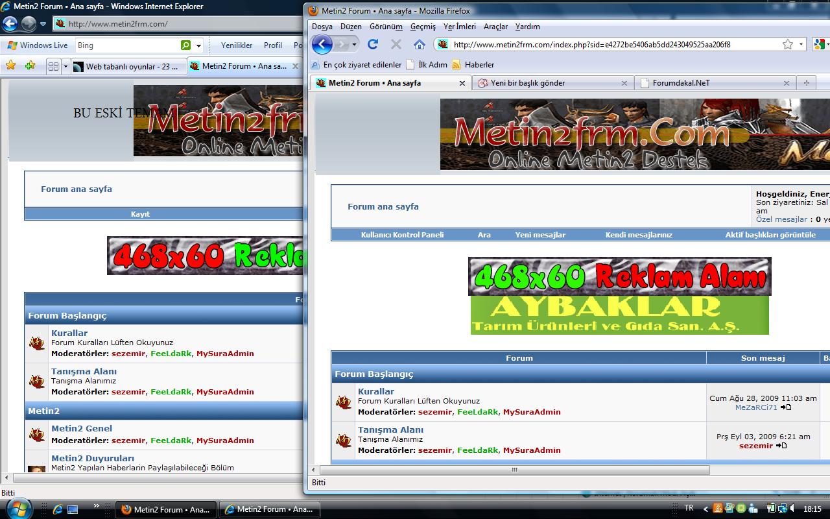Viewport: 830px width, 519px height.
Task: Open Firefox back/forward history dropdown arrow
Action: coord(354,44)
